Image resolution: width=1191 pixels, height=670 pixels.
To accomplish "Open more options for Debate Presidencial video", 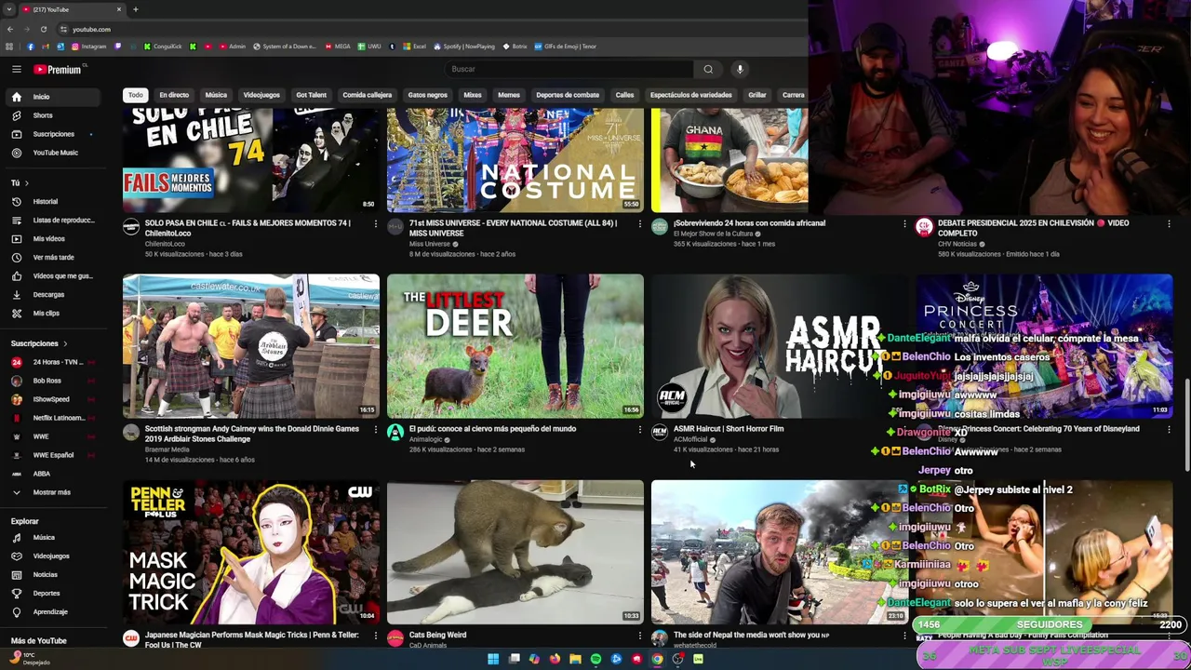I will pos(1169,223).
